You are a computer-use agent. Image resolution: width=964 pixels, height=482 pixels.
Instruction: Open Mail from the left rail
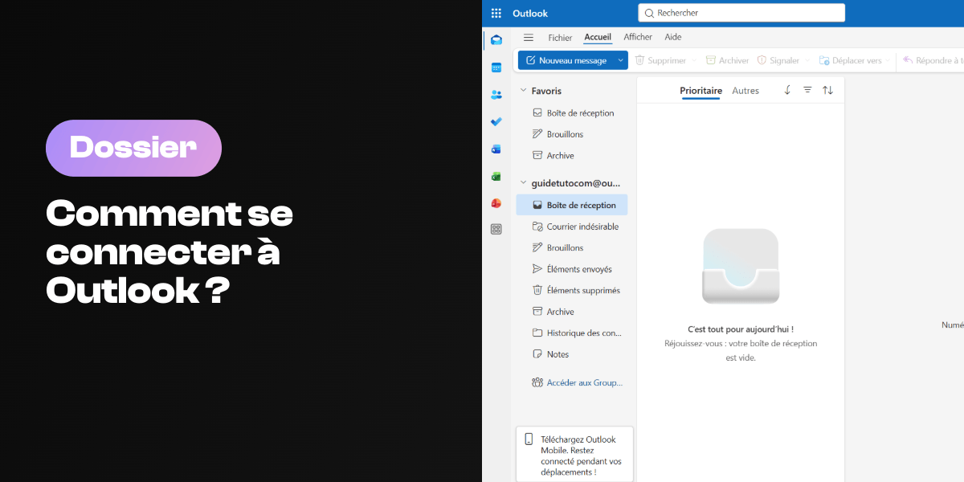click(x=496, y=40)
